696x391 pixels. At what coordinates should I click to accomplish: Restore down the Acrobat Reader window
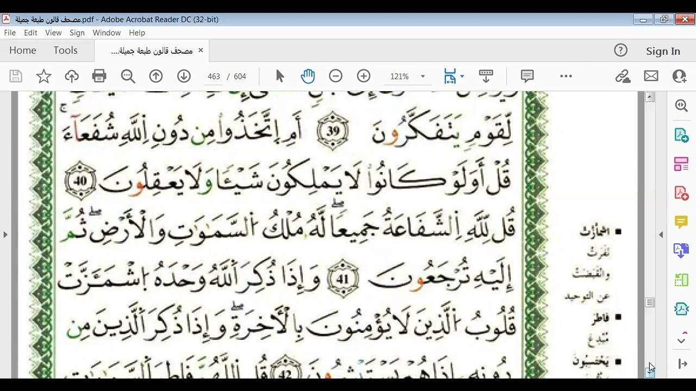664,20
